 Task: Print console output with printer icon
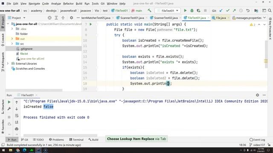click(17, 129)
